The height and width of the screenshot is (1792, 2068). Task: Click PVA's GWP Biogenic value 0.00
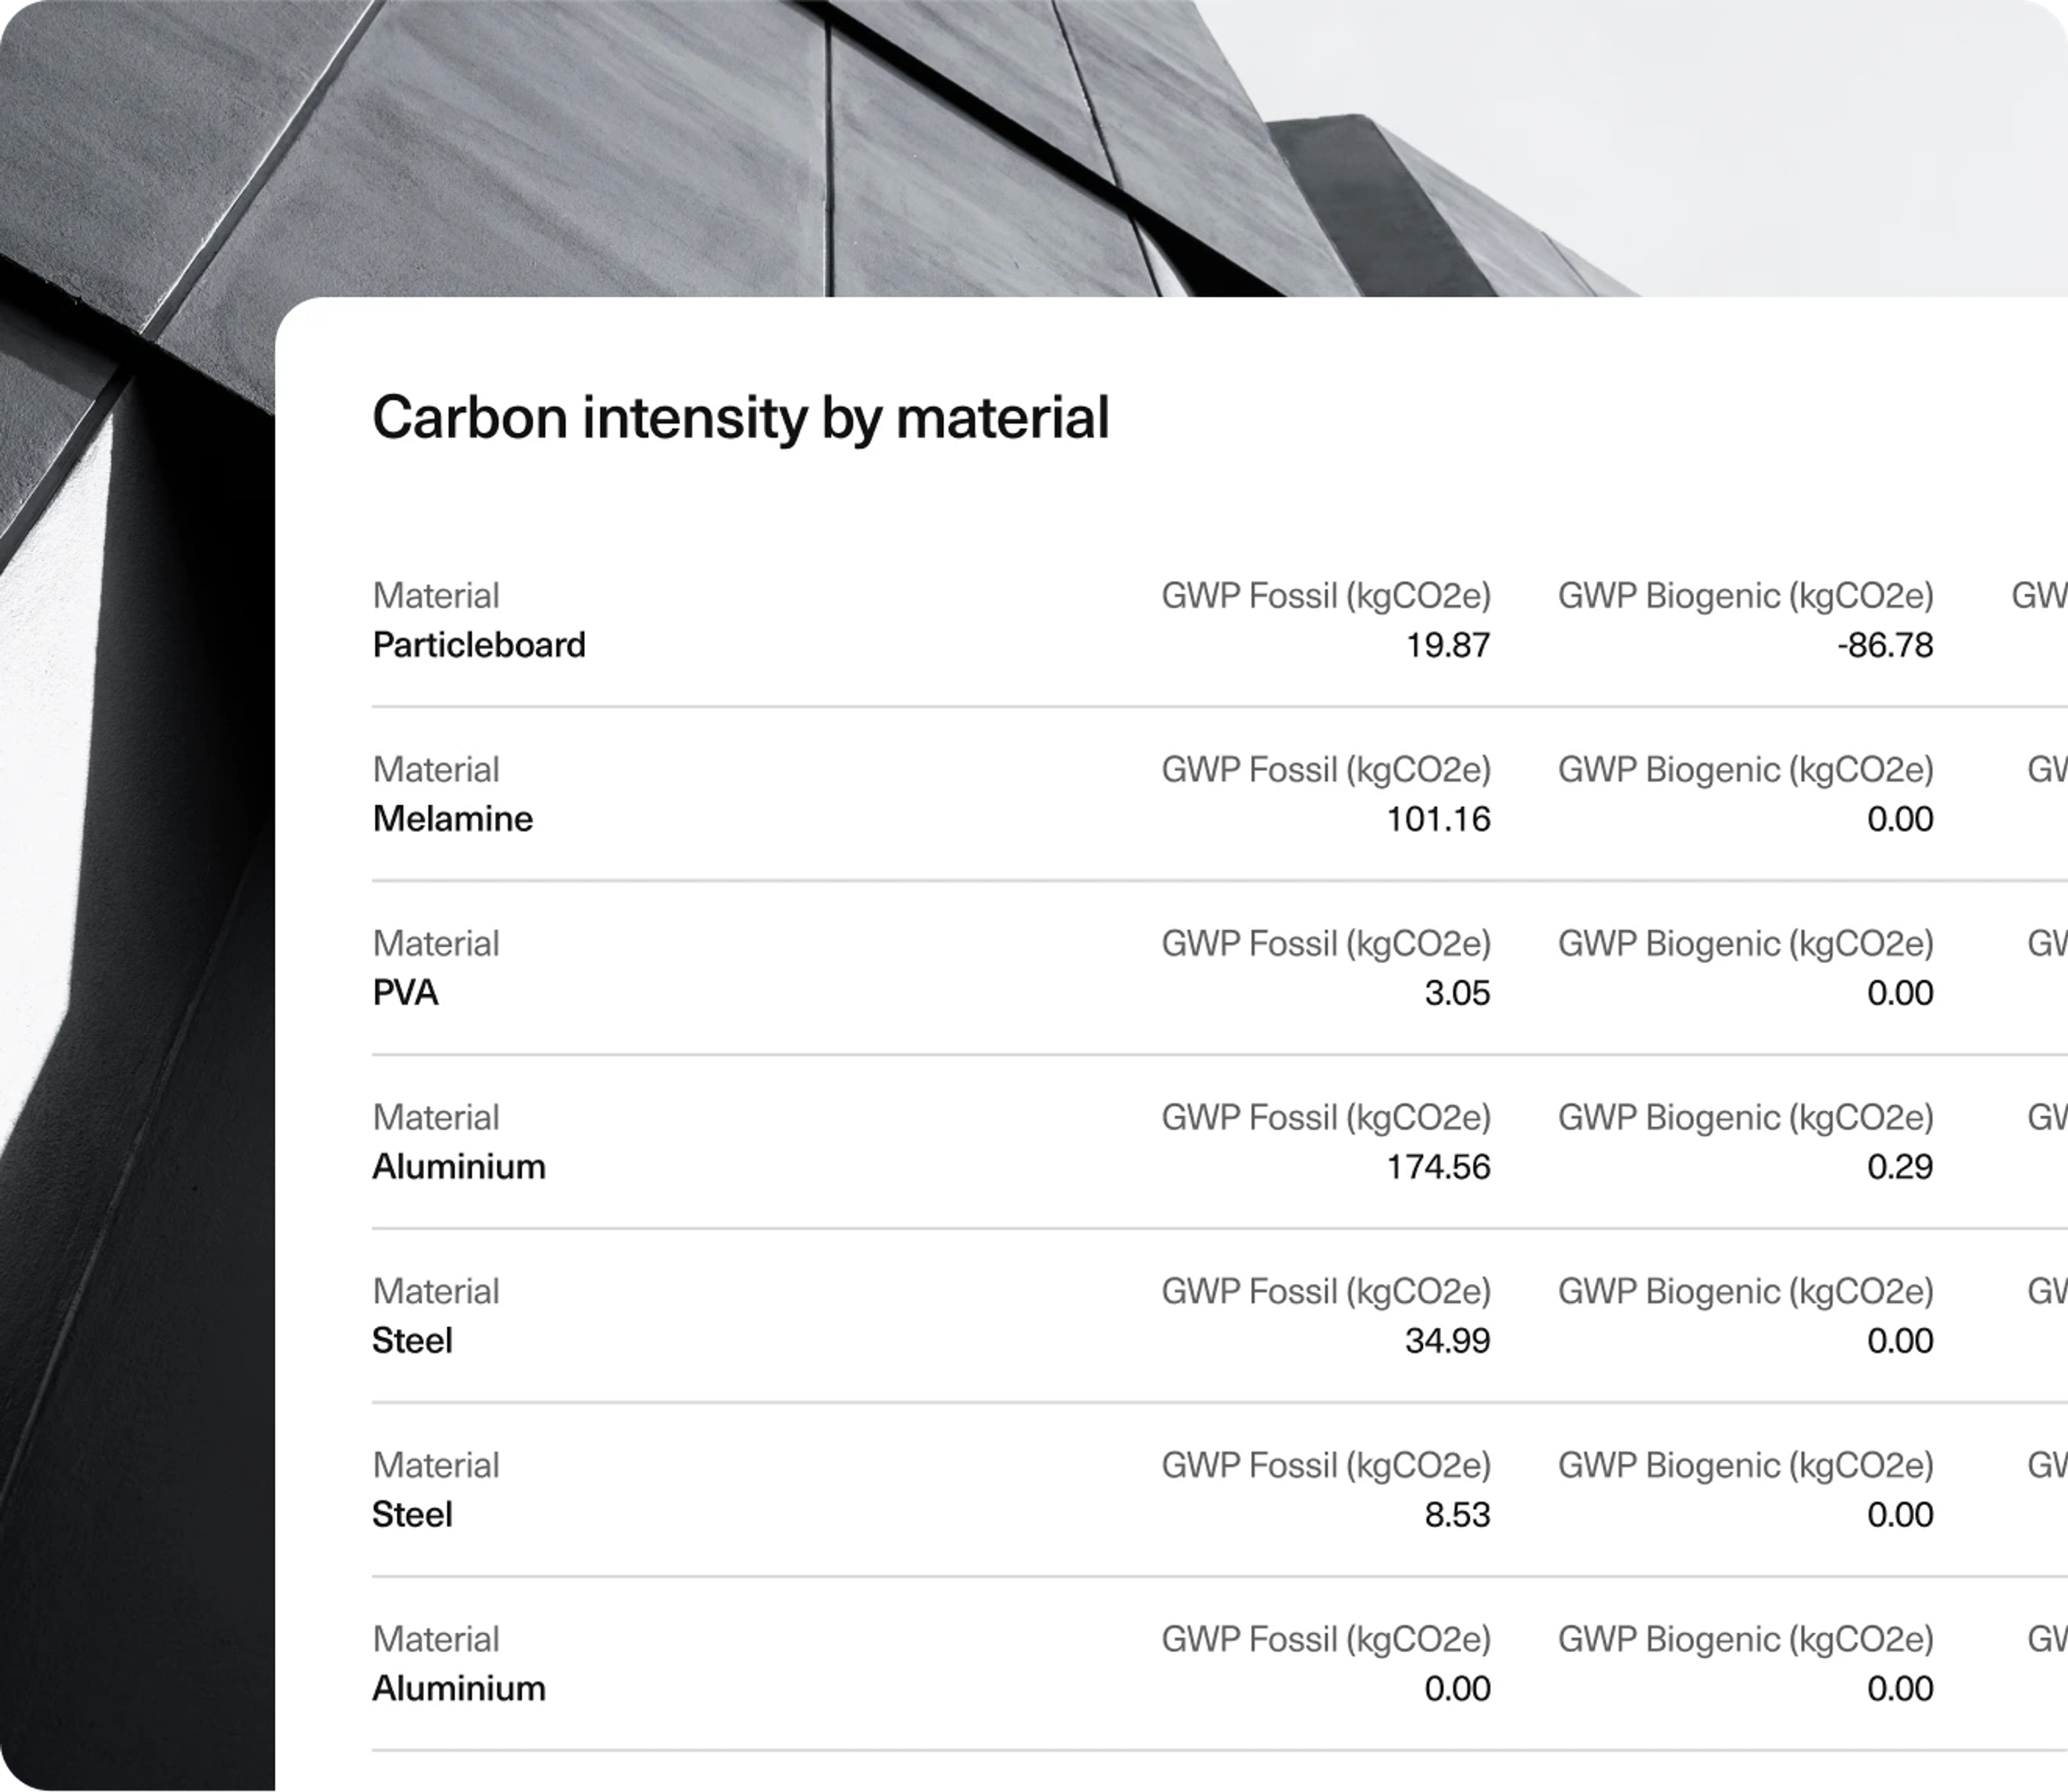pyautogui.click(x=1900, y=993)
